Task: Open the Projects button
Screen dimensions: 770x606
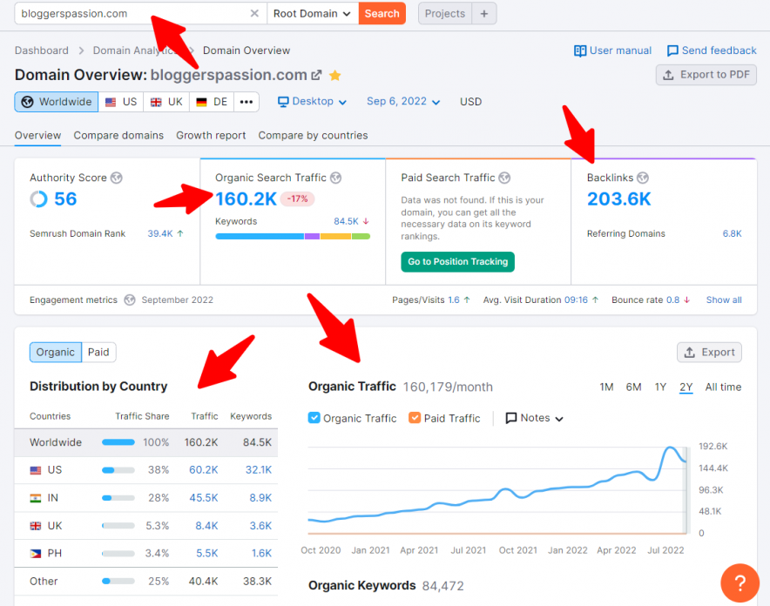Action: [x=445, y=13]
